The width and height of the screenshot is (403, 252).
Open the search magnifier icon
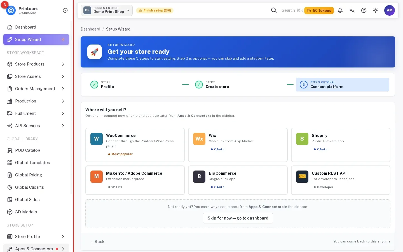pos(274,10)
